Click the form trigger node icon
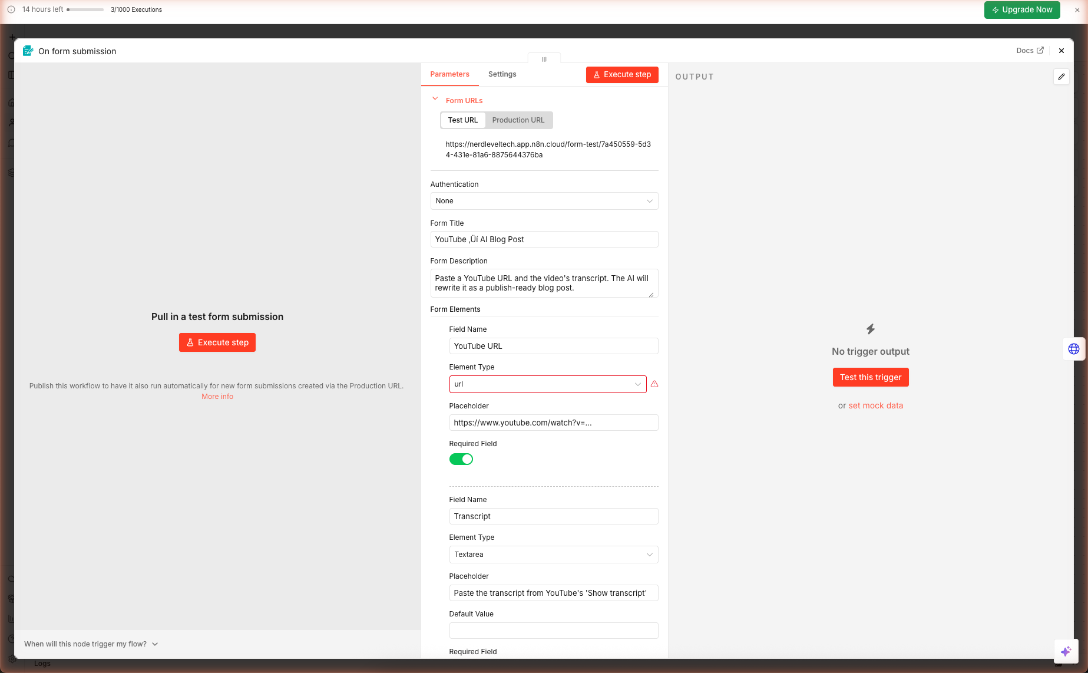1088x673 pixels. (28, 51)
